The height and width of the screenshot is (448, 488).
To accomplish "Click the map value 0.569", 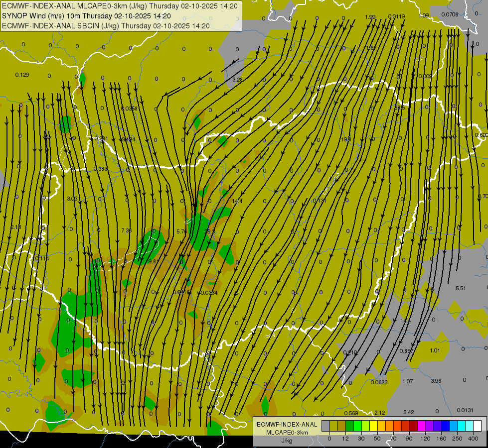I will pos(351,413).
